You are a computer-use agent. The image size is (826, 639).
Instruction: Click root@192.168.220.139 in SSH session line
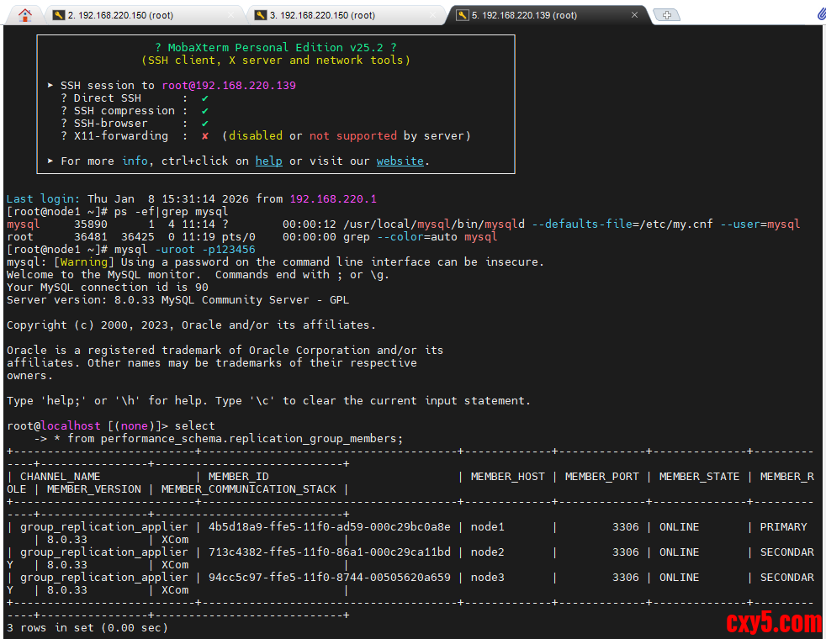(229, 85)
